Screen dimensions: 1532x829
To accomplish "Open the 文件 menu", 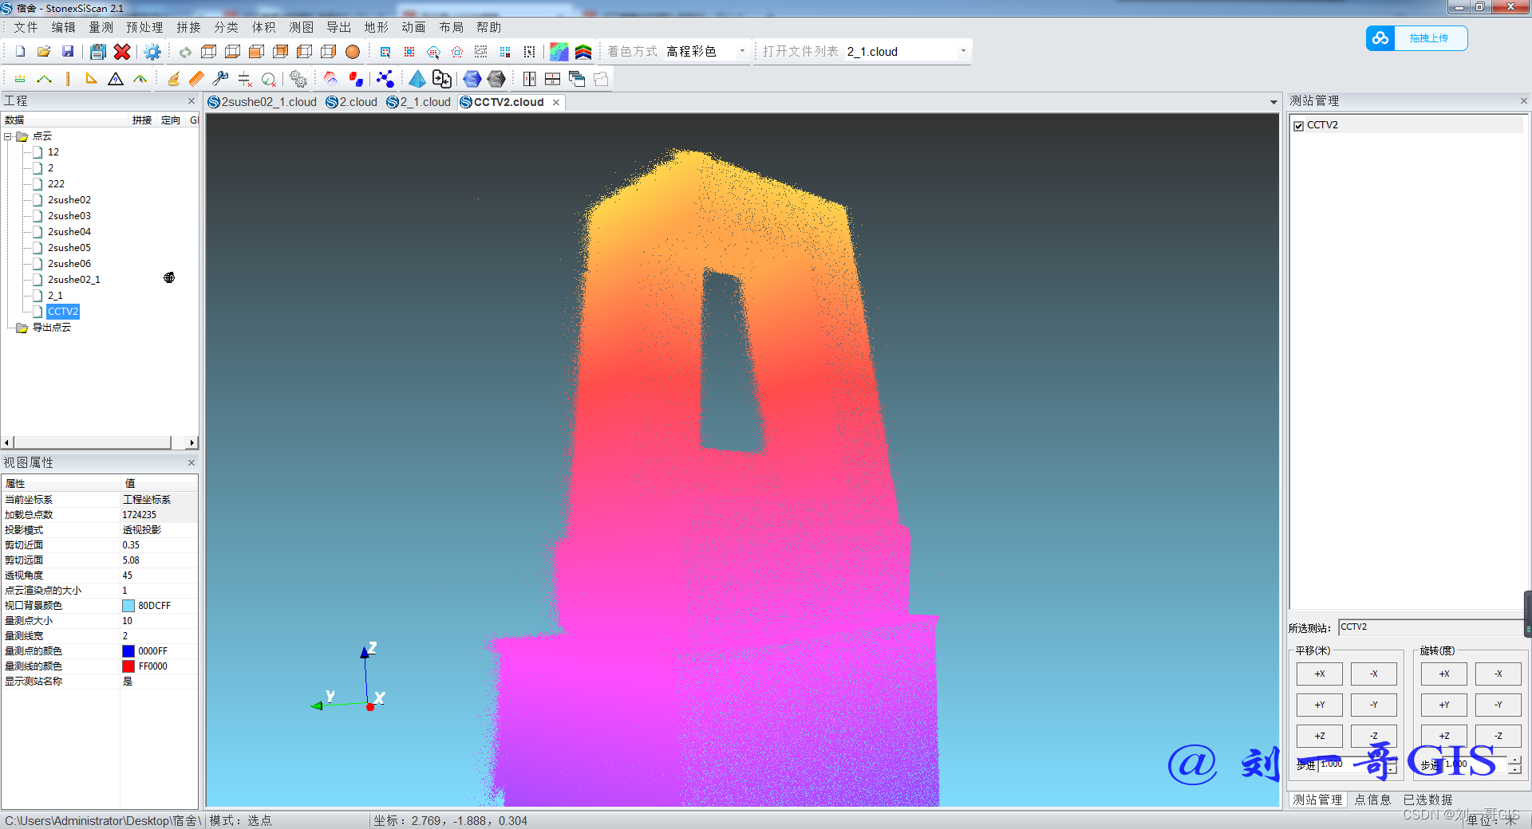I will click(26, 27).
